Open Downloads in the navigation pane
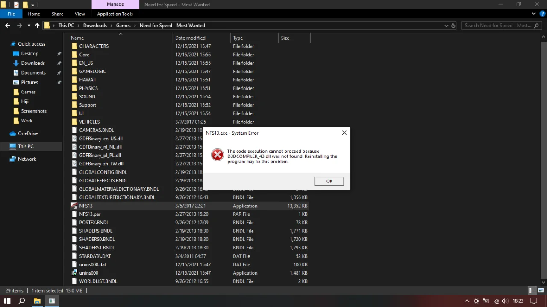The height and width of the screenshot is (307, 547). (x=33, y=63)
